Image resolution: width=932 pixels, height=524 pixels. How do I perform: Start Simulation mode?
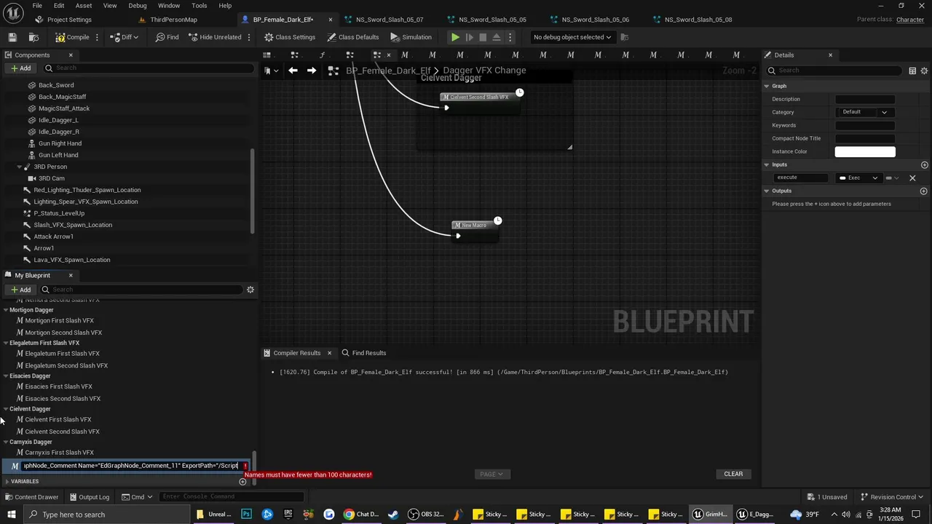pyautogui.click(x=411, y=37)
